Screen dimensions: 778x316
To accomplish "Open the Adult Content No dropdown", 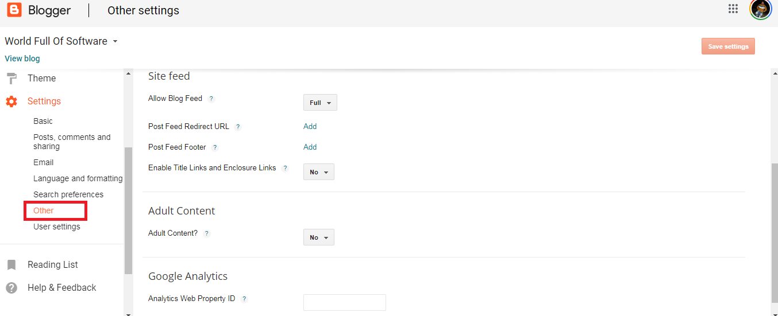I will click(319, 237).
